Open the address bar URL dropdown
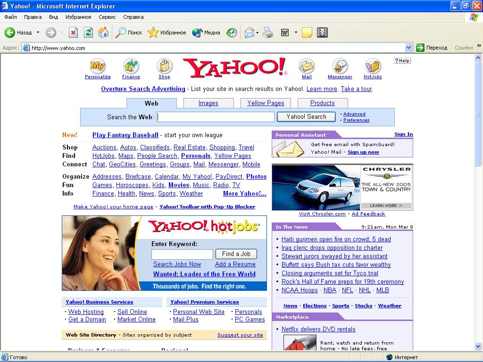The height and width of the screenshot is (362, 483). coord(409,48)
